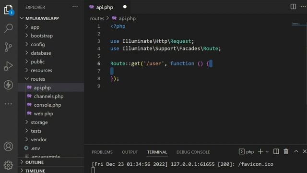Click the closing '});' on line 8
Screen dimensions: 307x173
click(x=115, y=79)
